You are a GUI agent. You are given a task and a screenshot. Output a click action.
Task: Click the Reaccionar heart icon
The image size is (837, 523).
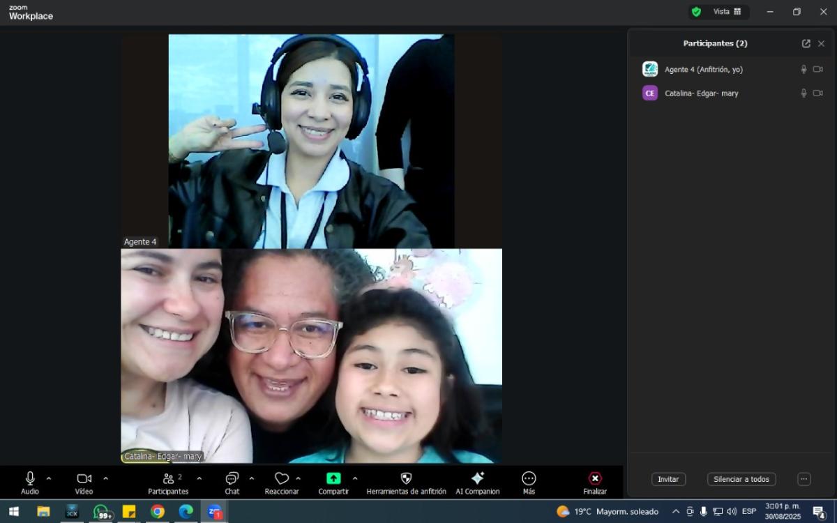(x=281, y=478)
